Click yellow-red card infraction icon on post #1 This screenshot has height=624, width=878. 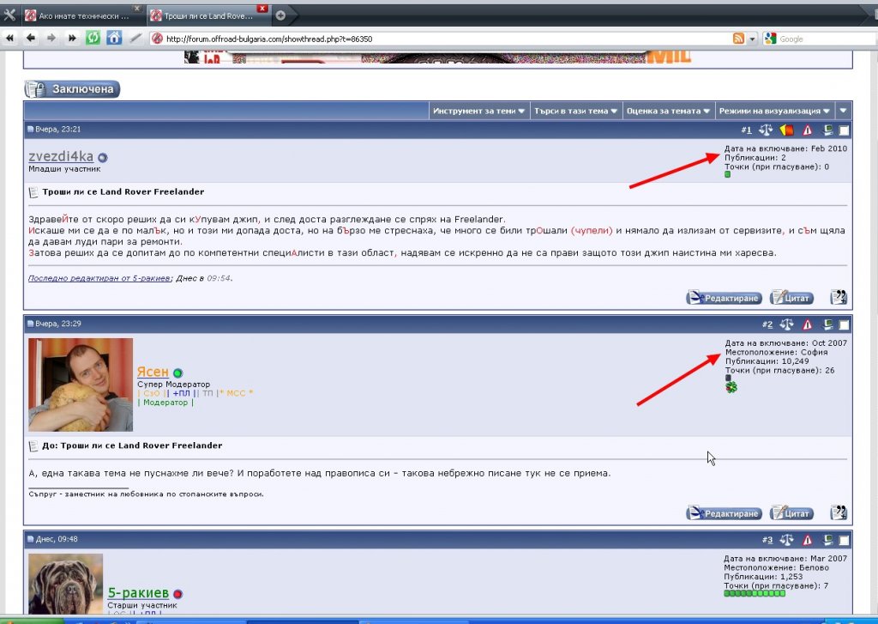(x=786, y=130)
